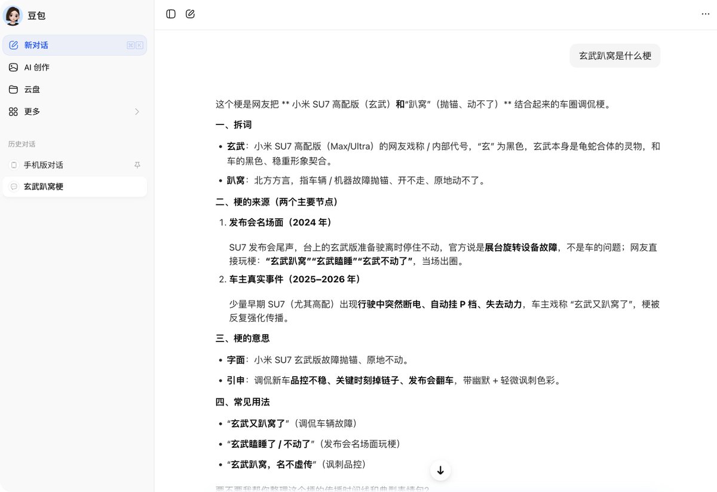This screenshot has height=492, width=717.
Task: Click the chat bubble icon beside 玄武趴窝梗
Action: 14,187
